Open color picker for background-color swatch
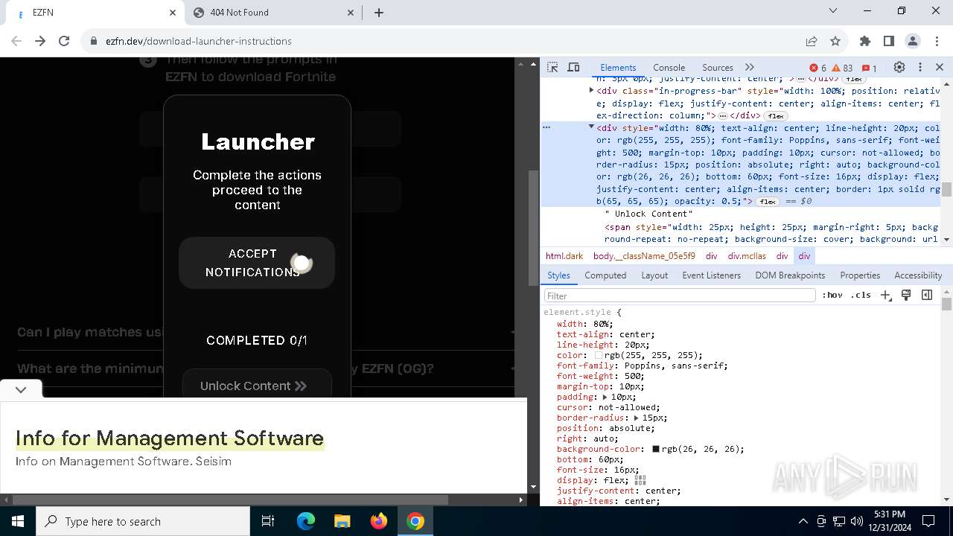 [656, 449]
